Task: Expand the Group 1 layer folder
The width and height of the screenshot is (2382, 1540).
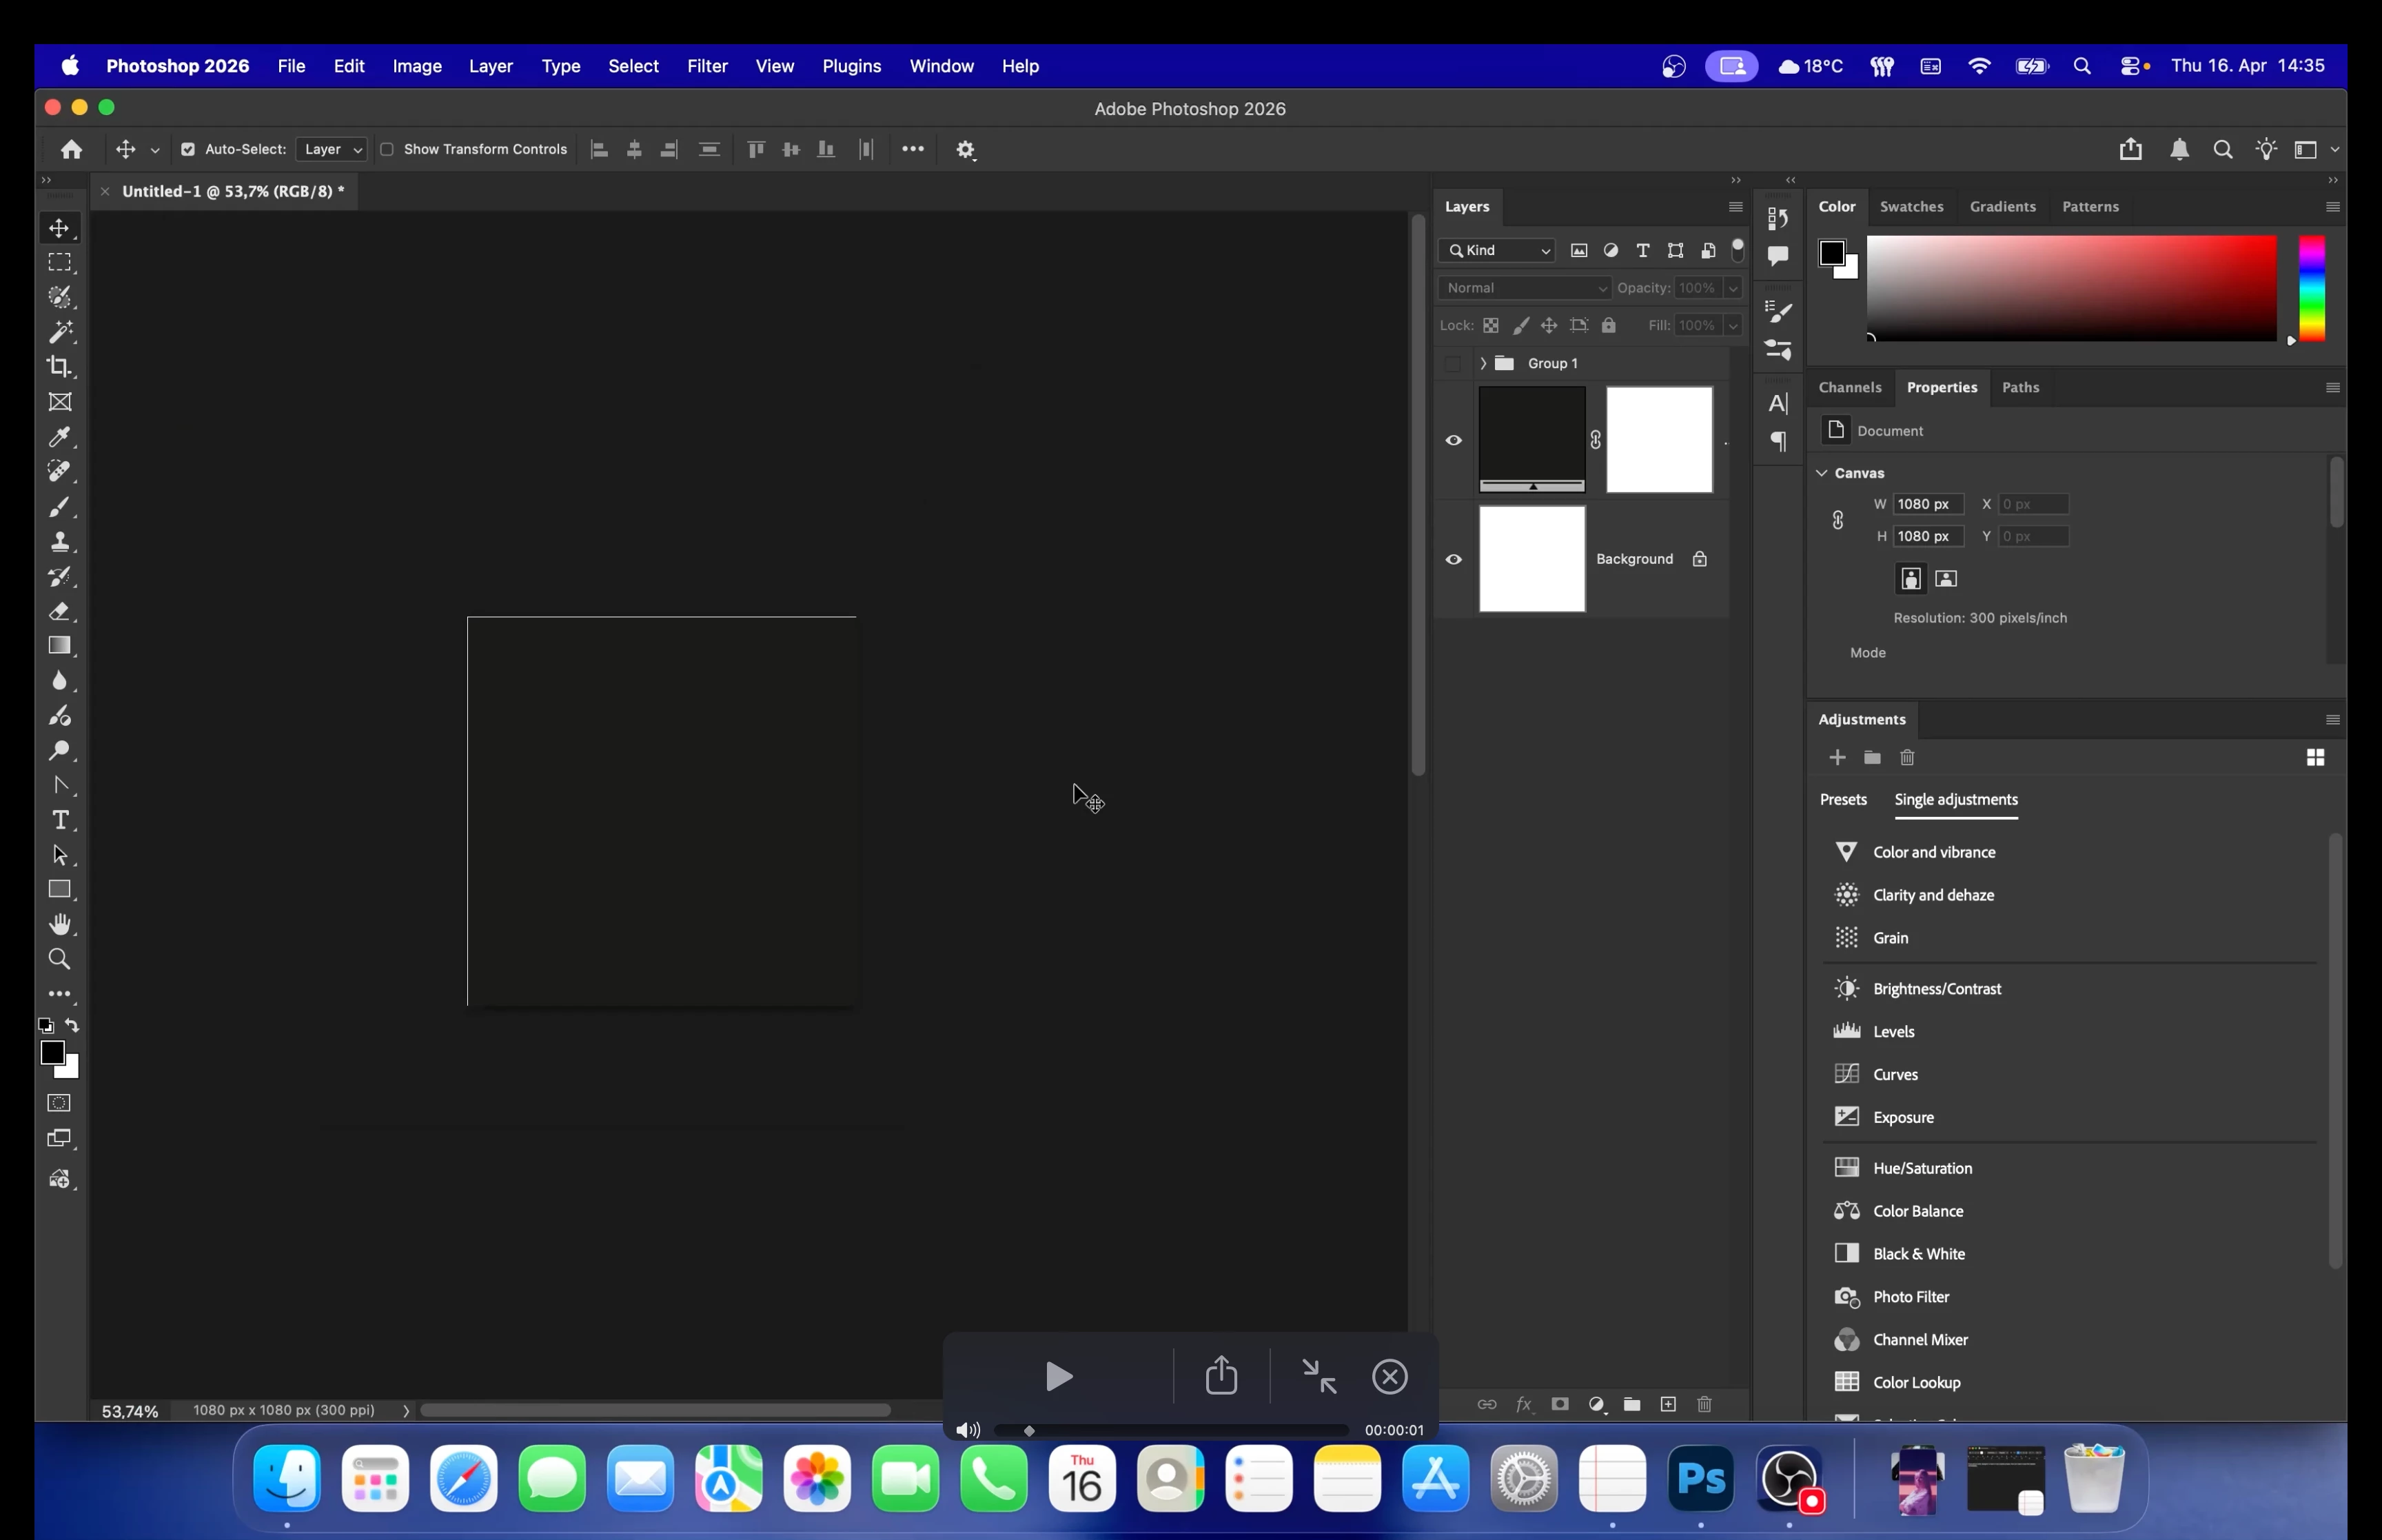Action: (x=1483, y=363)
